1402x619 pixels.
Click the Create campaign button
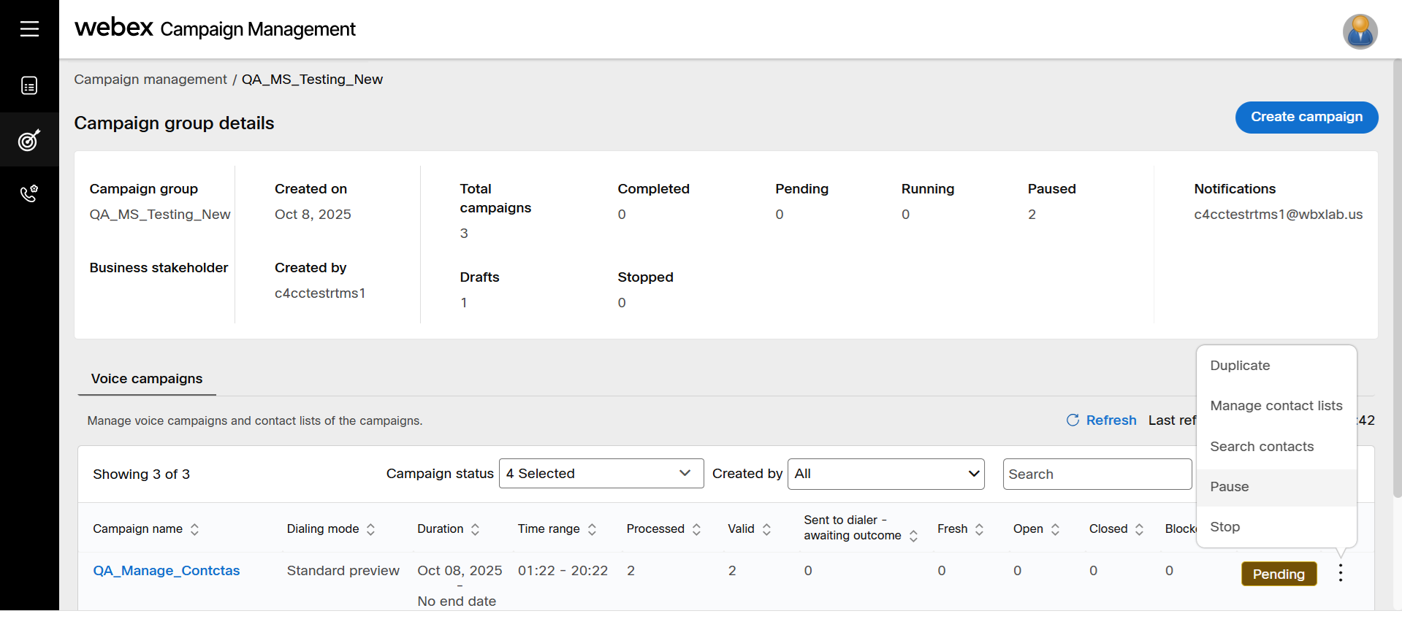(x=1306, y=117)
